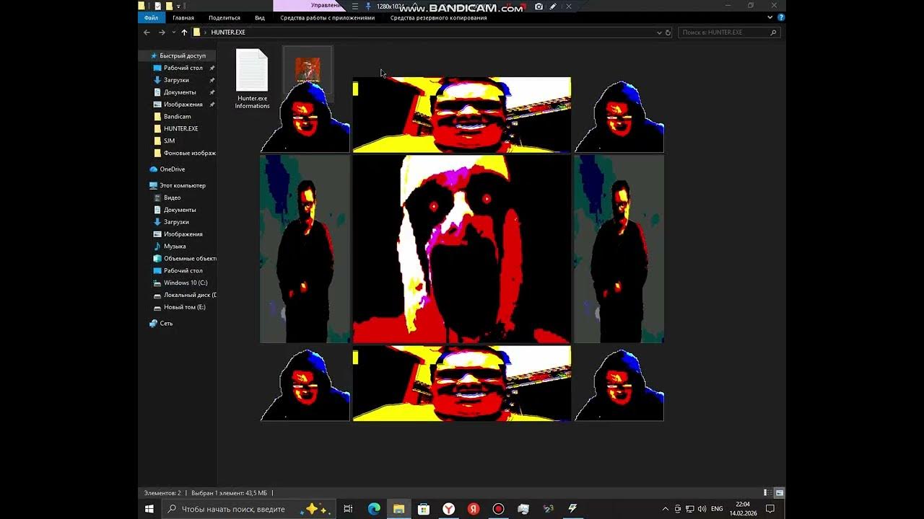
Task: Show hidden system tray icons
Action: point(665,509)
